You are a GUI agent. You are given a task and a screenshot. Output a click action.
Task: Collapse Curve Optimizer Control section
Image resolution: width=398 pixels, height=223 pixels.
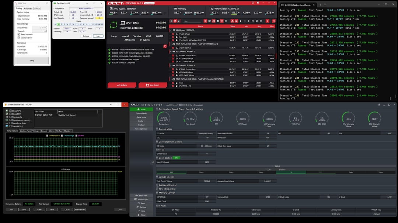(x=157, y=142)
